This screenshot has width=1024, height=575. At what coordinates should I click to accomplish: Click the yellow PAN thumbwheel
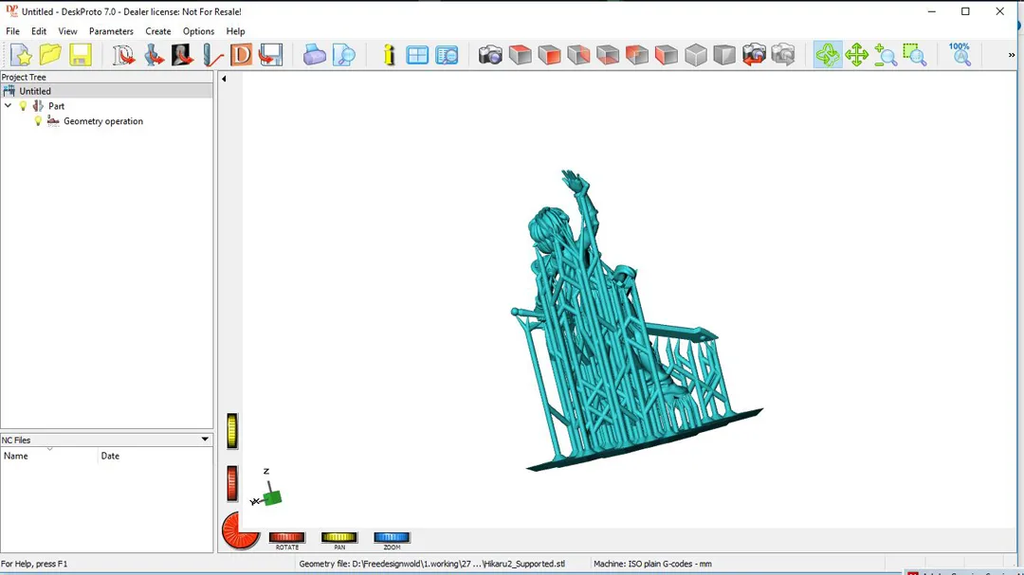[x=338, y=537]
